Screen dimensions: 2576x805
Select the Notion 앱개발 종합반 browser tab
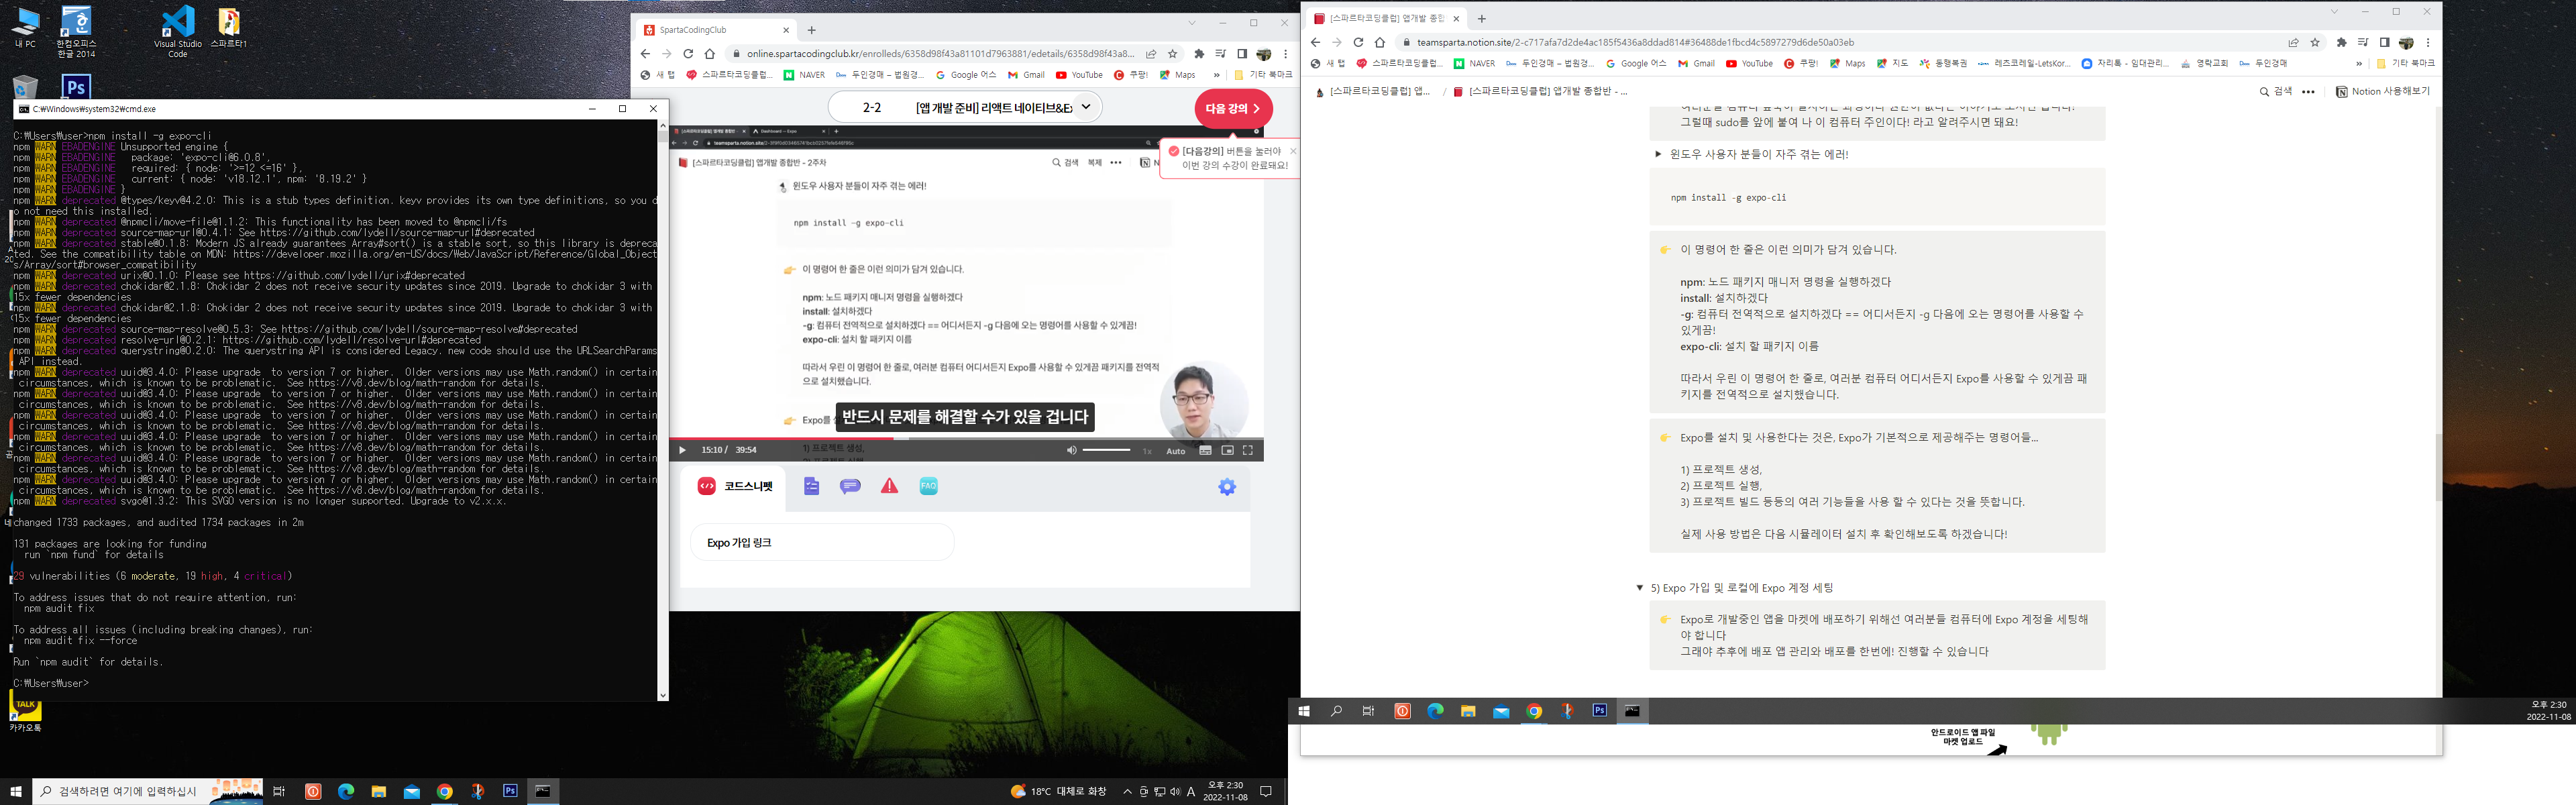pos(1386,18)
